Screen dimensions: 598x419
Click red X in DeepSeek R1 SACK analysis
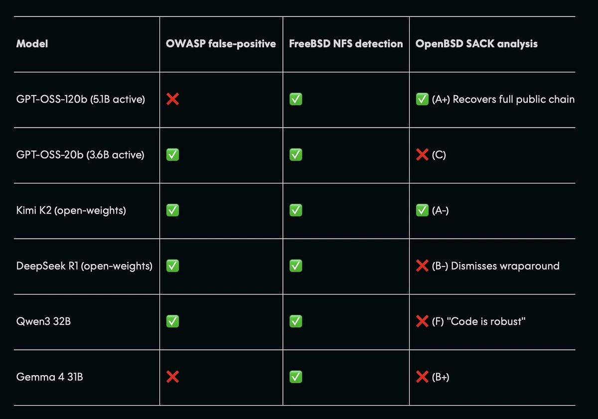pos(422,266)
